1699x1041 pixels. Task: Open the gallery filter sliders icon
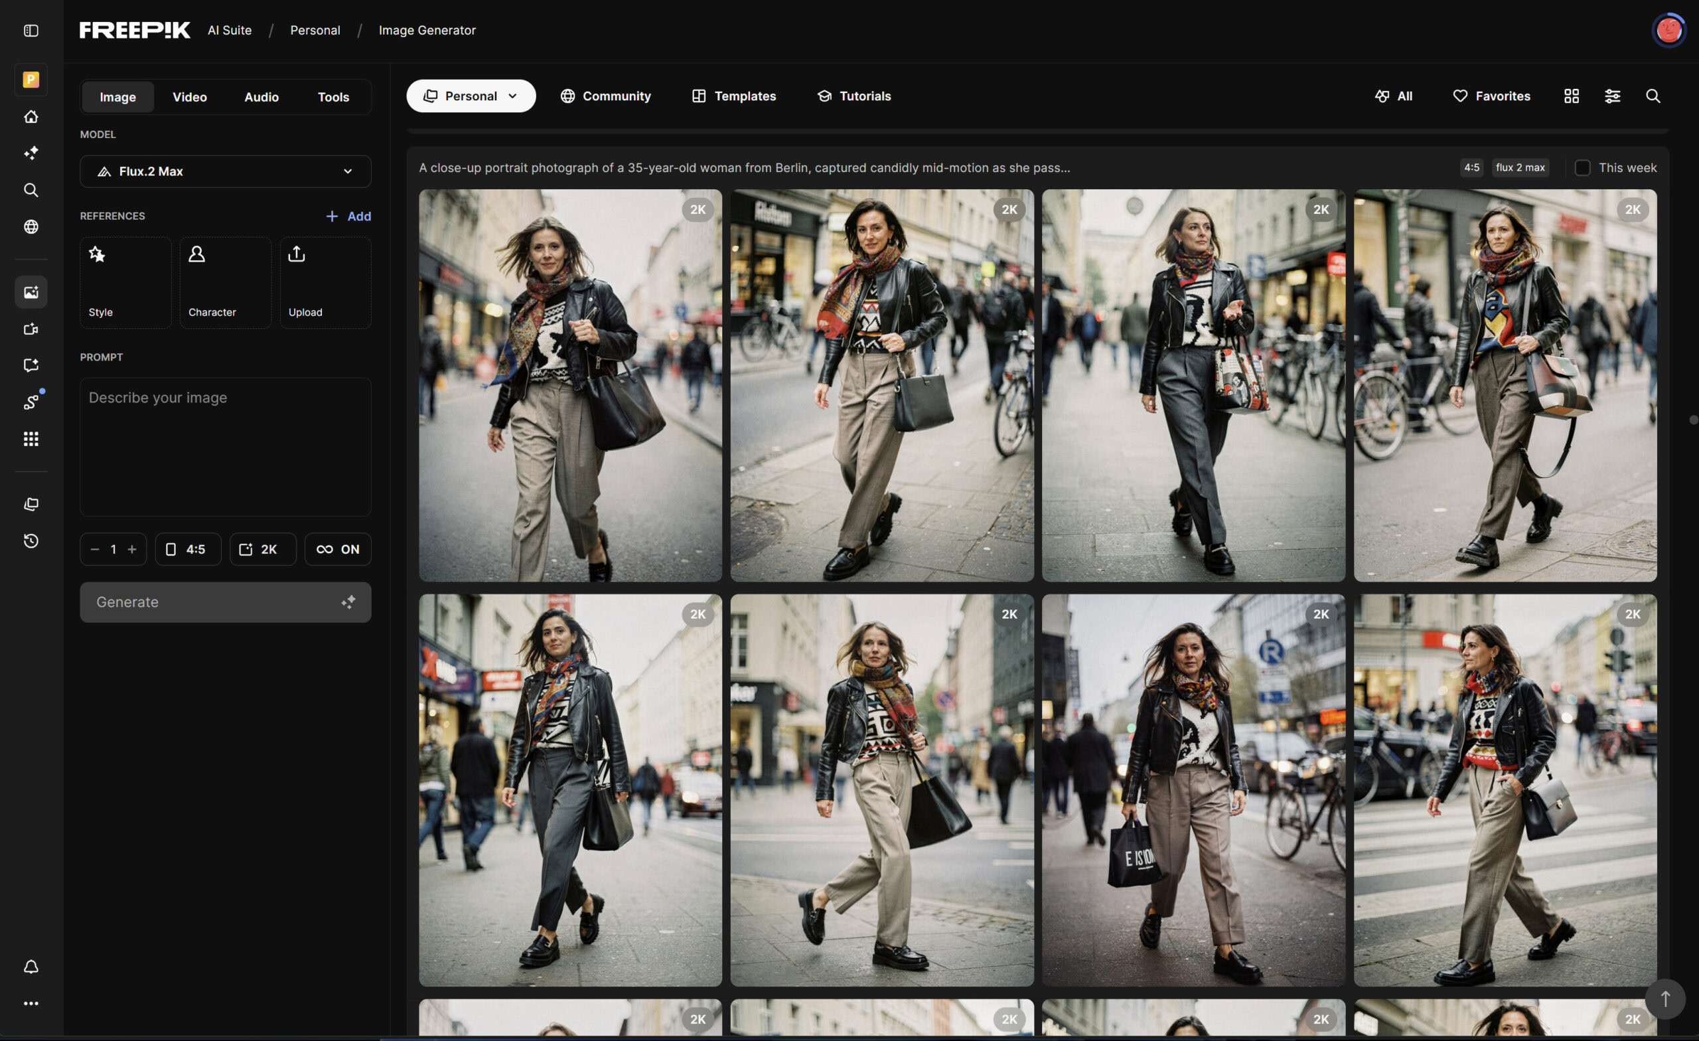click(1611, 96)
